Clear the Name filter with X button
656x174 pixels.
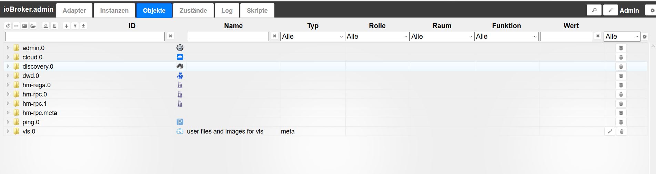(274, 36)
